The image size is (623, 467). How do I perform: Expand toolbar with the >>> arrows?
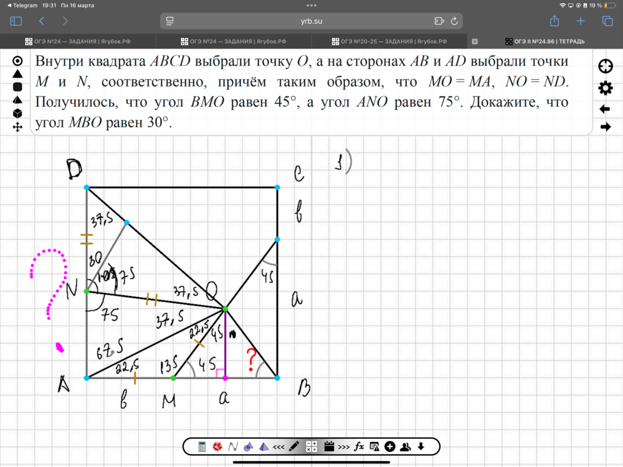[344, 446]
